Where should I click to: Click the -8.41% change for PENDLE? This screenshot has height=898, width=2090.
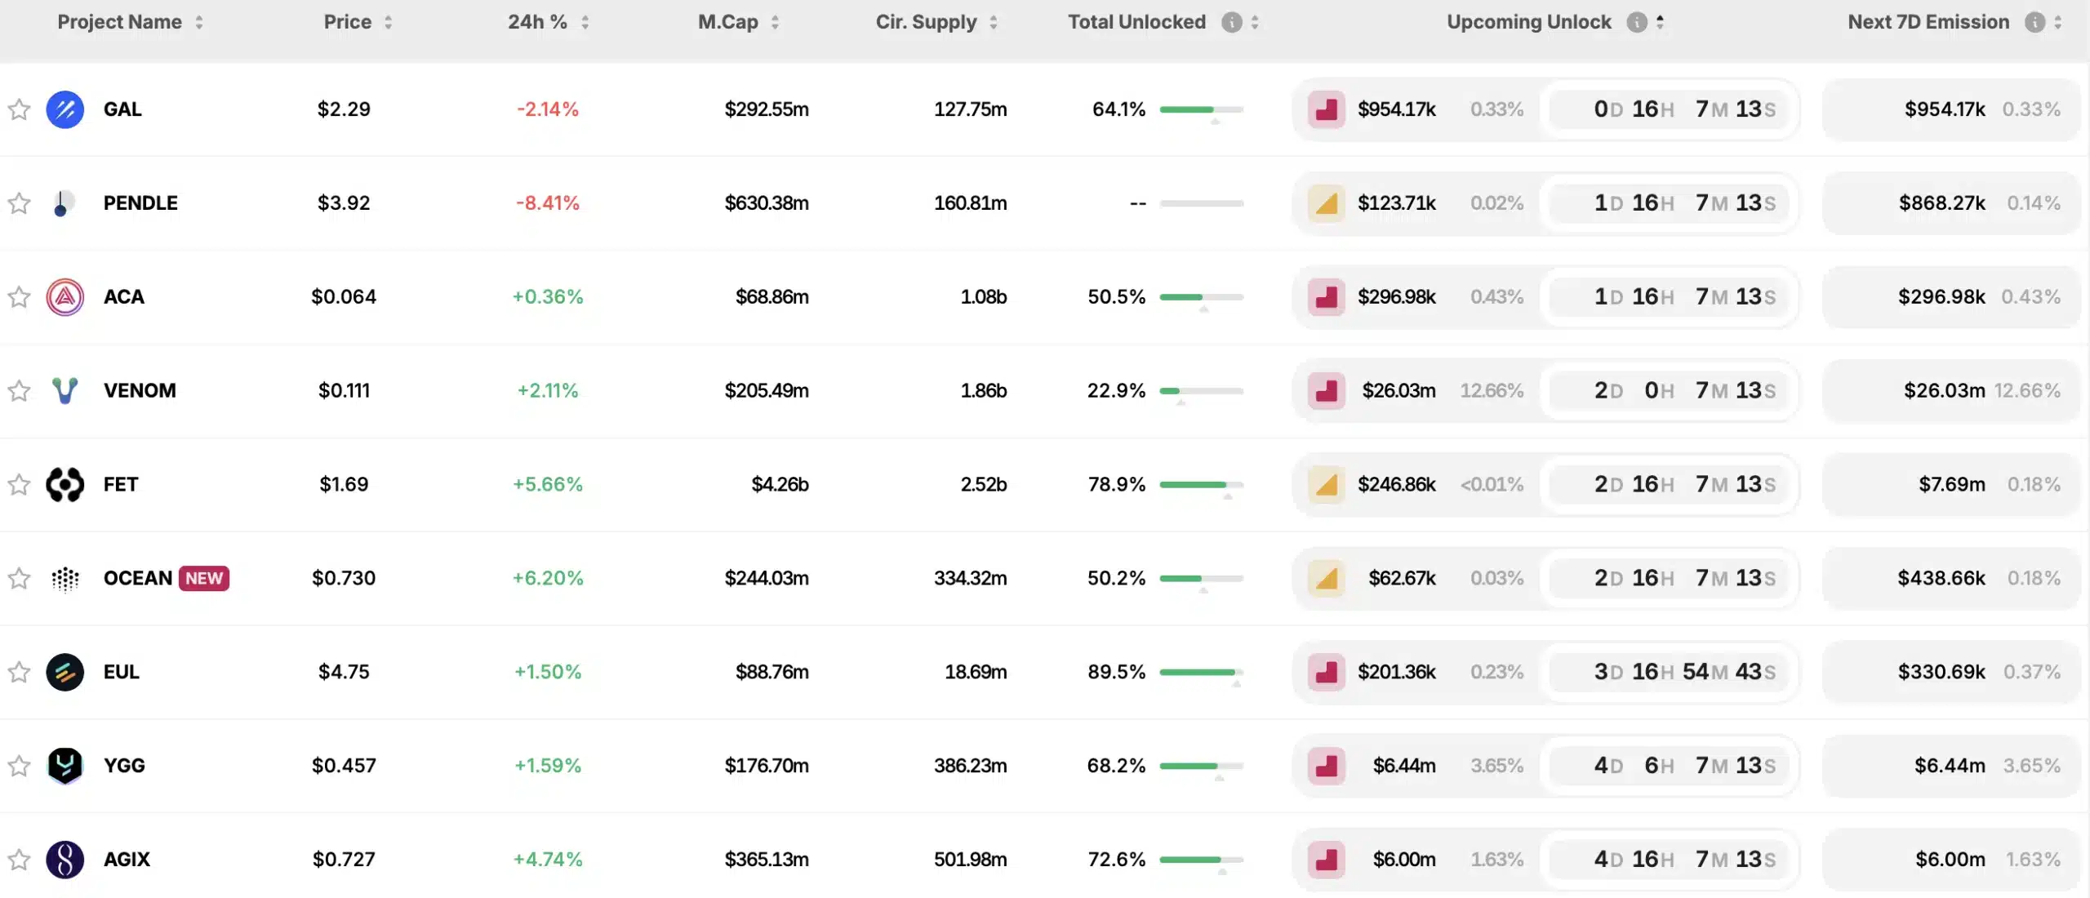coord(548,203)
